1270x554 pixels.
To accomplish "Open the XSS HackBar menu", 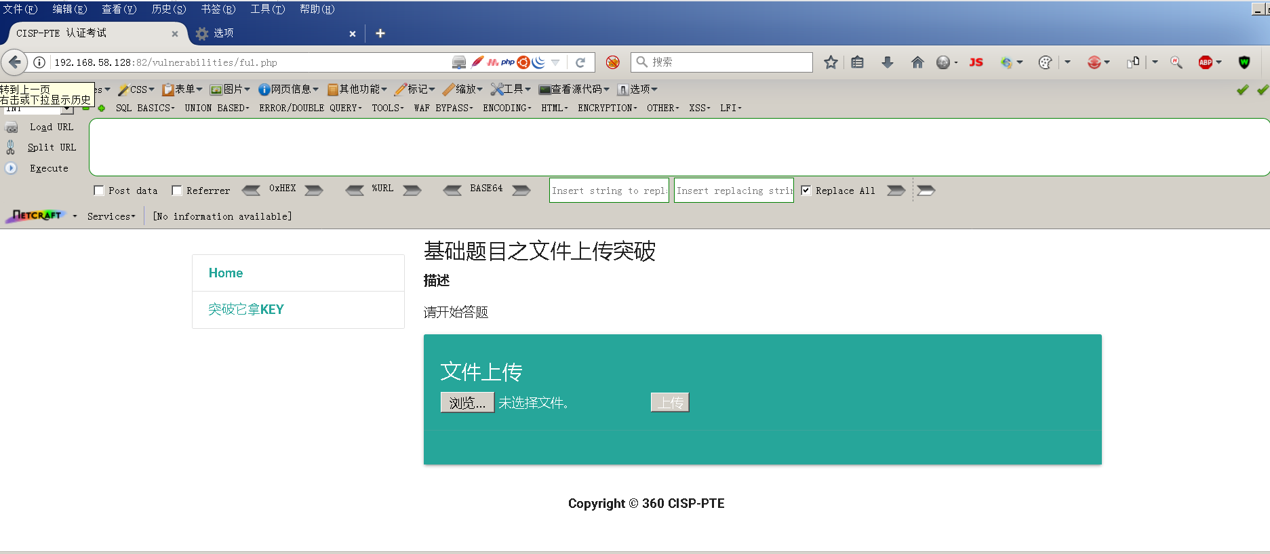I will click(x=700, y=108).
